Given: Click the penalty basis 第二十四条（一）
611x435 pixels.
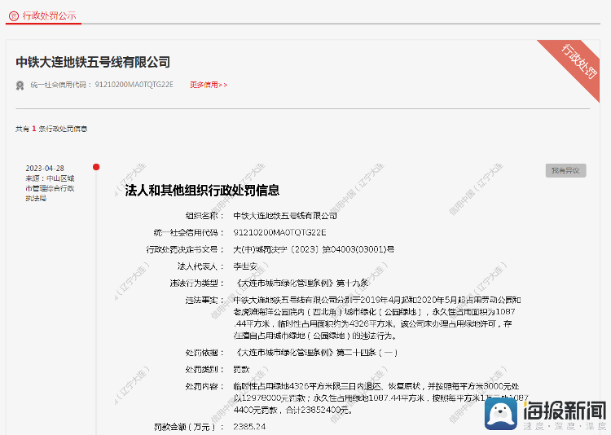Looking at the screenshot, I should (367, 353).
